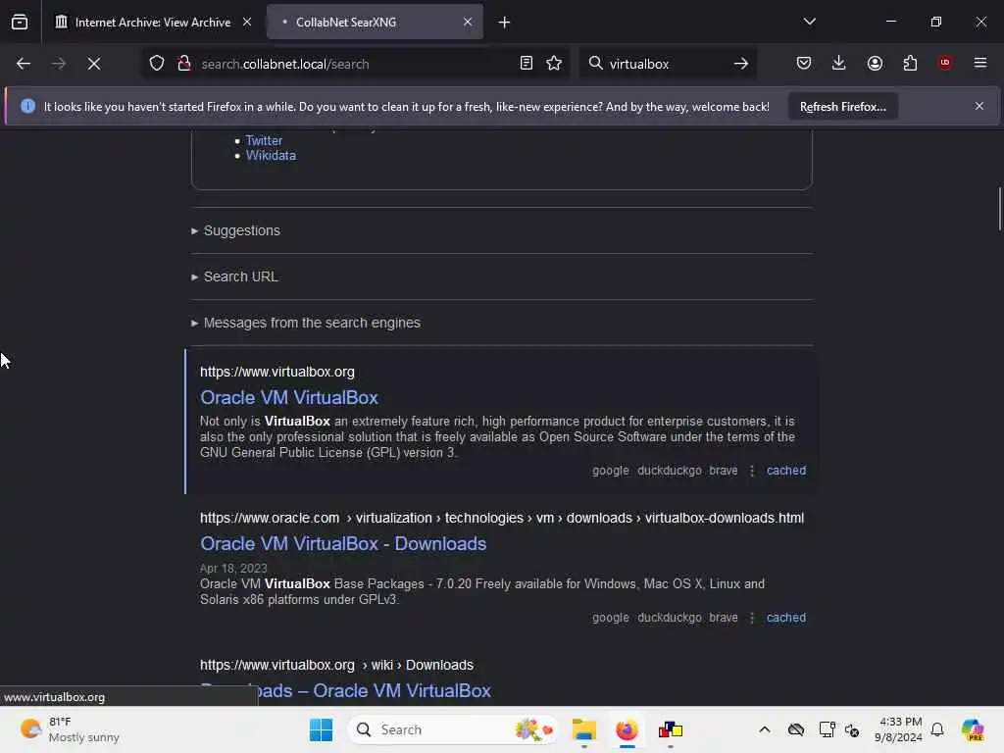Click the taskbar Search box
Image resolution: width=1004 pixels, height=753 pixels.
click(x=453, y=729)
